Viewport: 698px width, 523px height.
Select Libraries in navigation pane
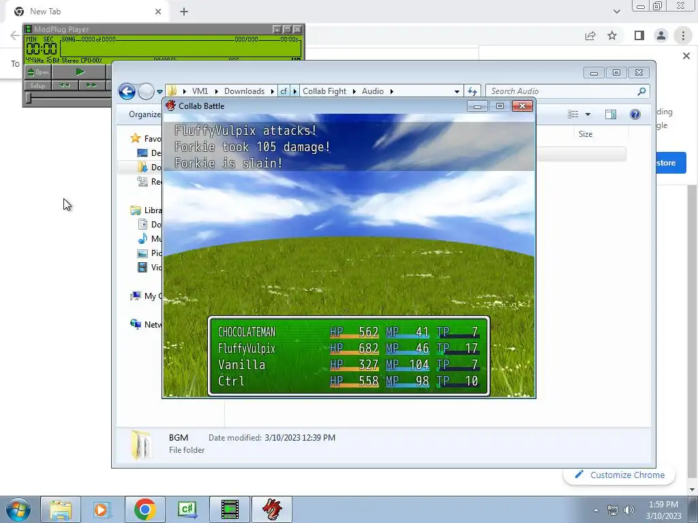(x=146, y=210)
